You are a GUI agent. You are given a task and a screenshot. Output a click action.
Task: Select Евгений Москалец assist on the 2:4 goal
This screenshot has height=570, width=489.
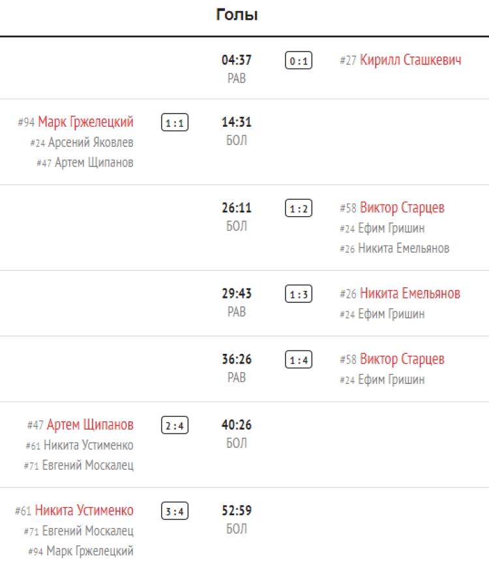[87, 466]
